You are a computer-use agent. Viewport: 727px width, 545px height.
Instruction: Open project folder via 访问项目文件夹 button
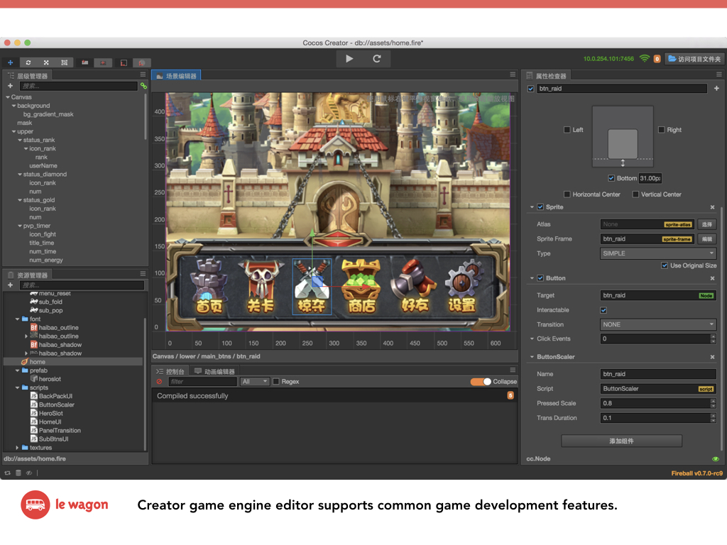(x=694, y=59)
